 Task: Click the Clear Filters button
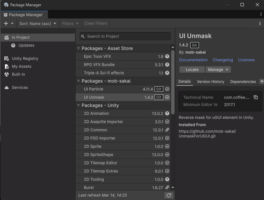coord(95,23)
